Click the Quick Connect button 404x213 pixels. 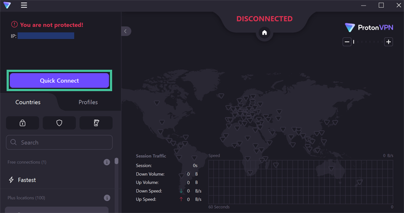[59, 81]
